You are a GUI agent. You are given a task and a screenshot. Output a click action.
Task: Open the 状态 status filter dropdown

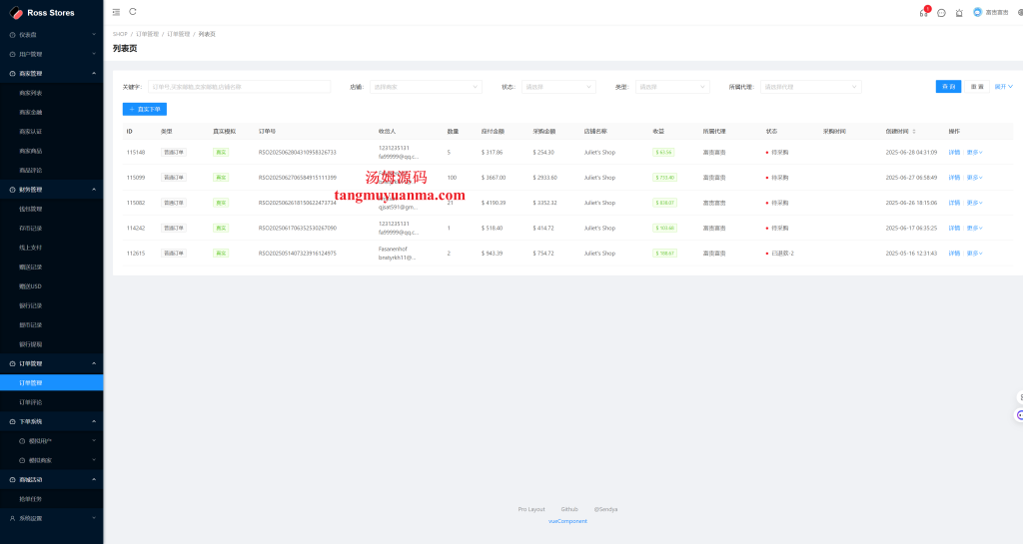tap(559, 87)
